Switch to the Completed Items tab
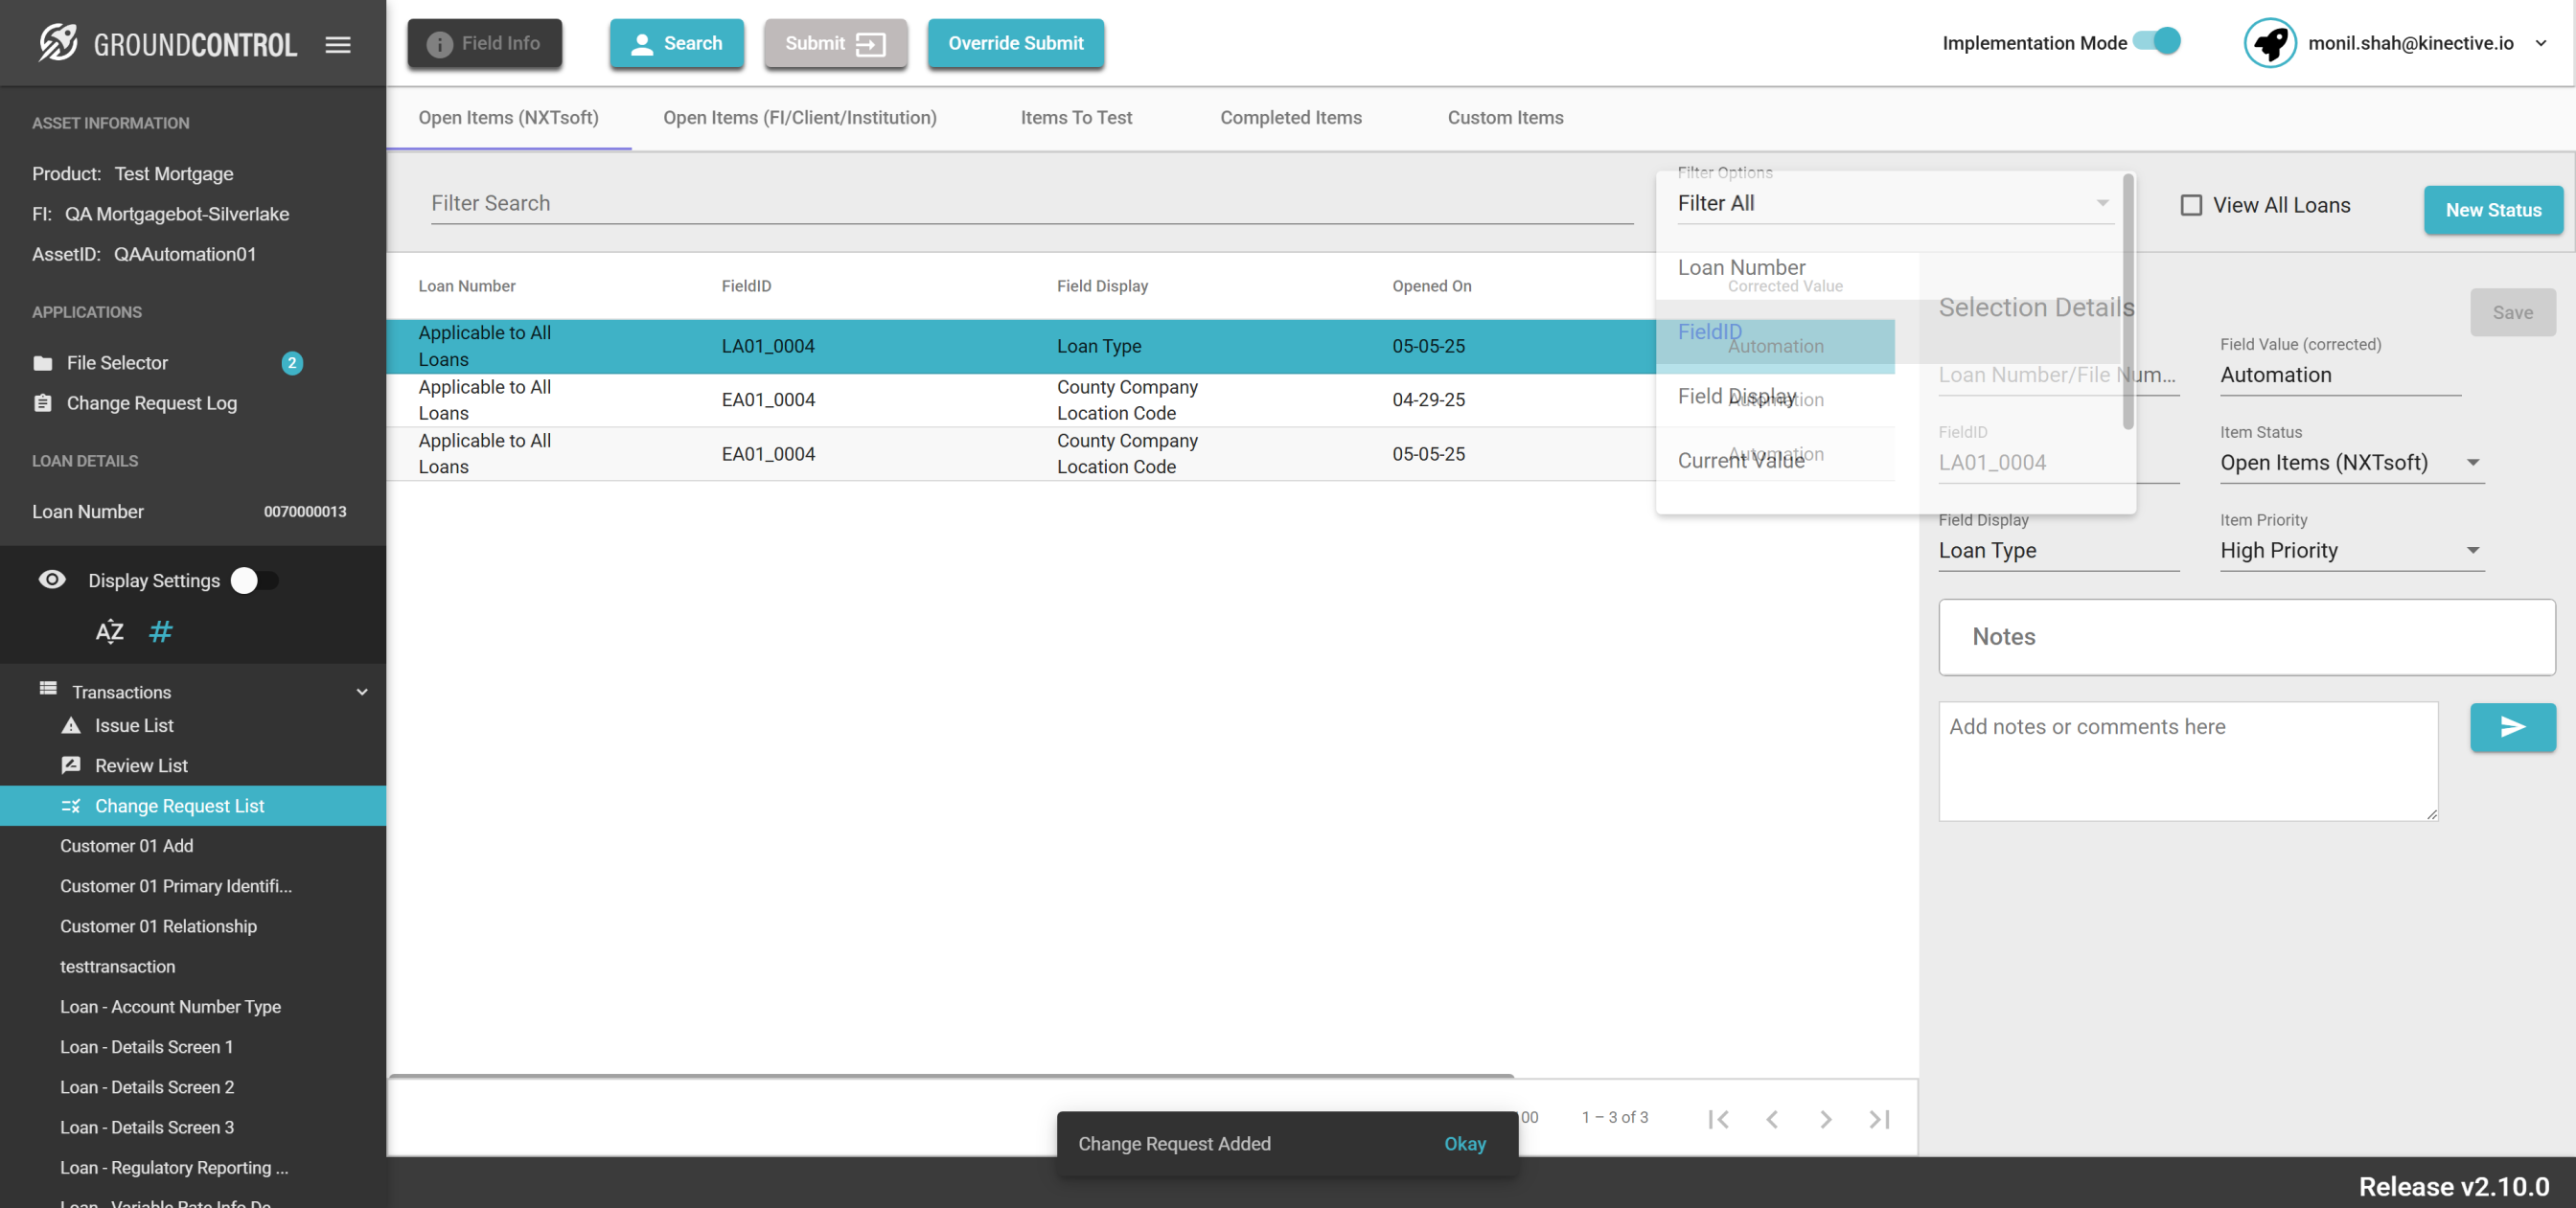 point(1290,118)
